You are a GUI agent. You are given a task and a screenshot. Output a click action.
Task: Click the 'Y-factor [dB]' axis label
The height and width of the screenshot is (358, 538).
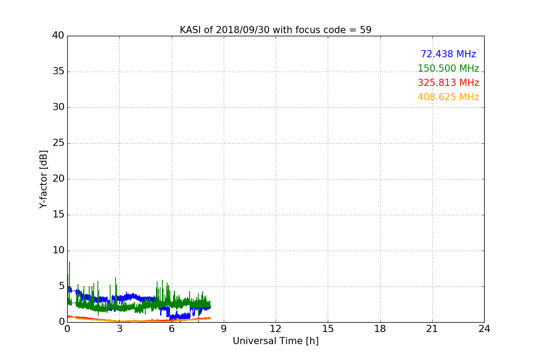pos(43,179)
